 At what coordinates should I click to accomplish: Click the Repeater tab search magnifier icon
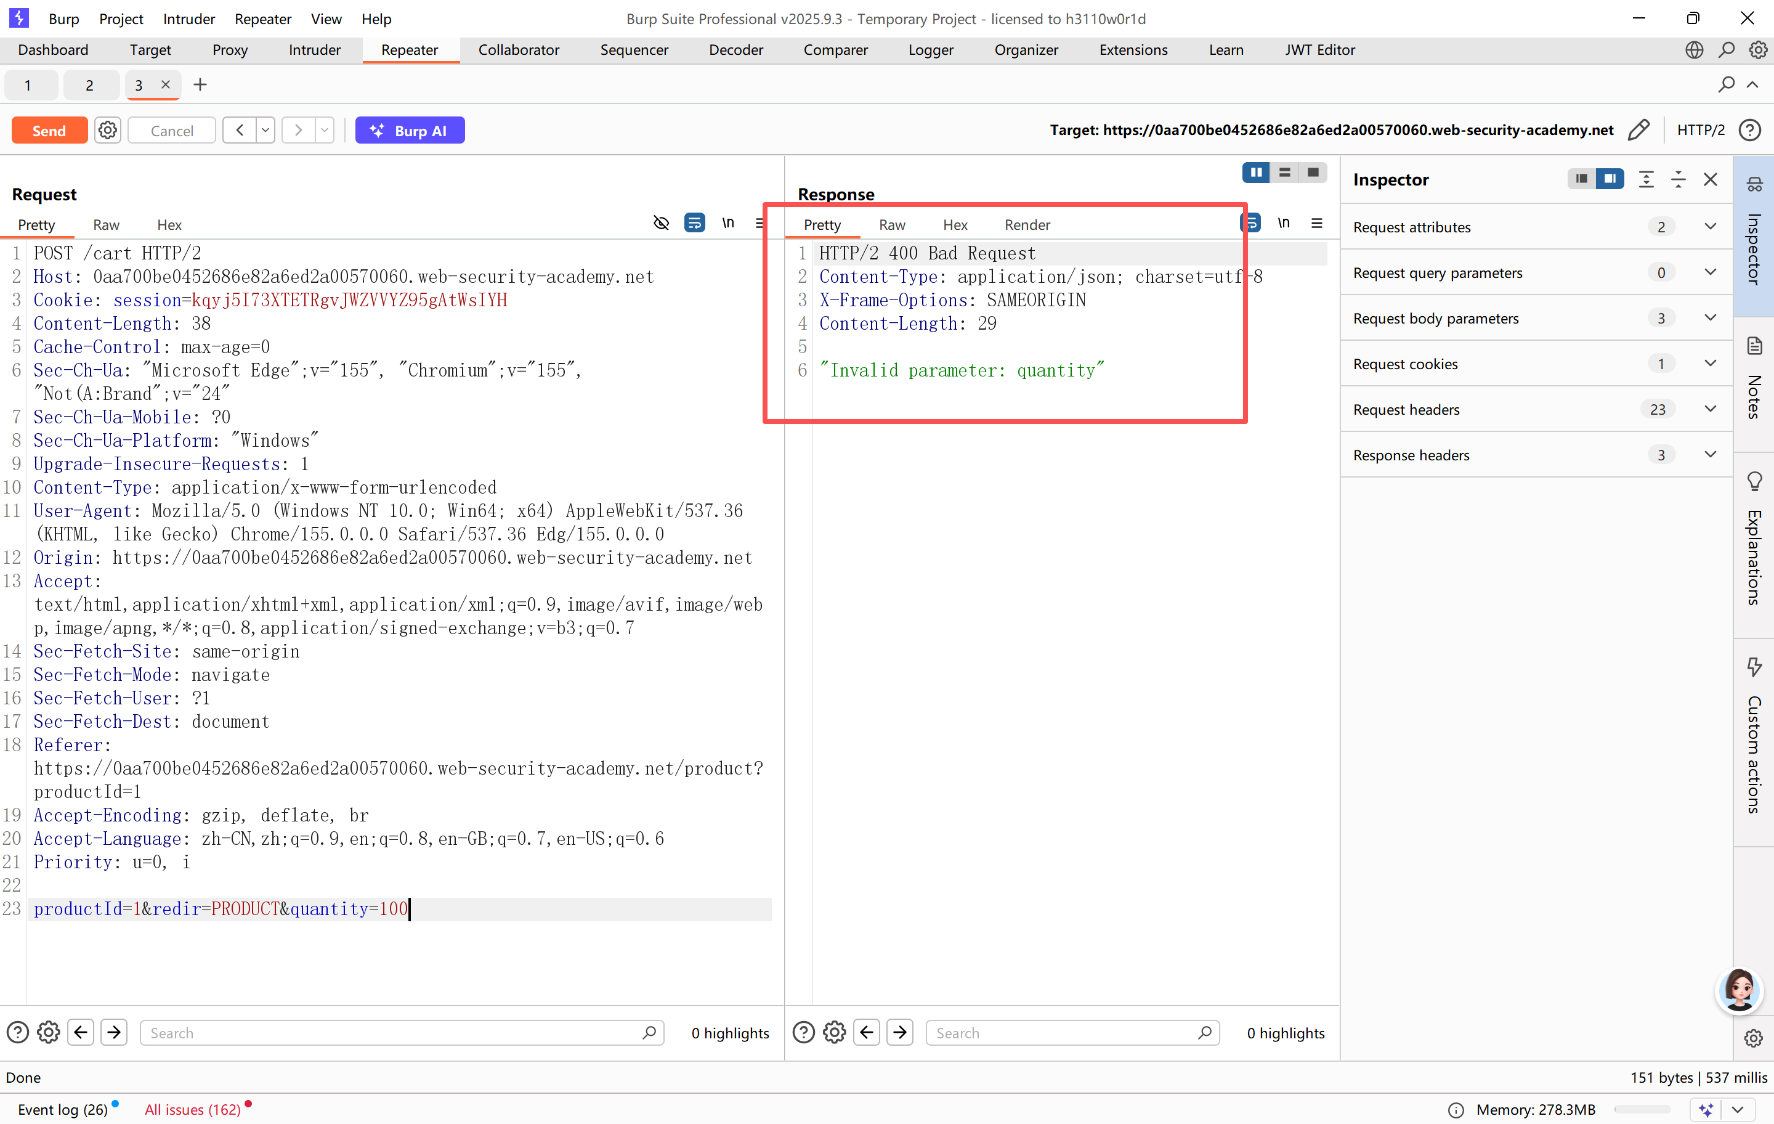(1726, 85)
